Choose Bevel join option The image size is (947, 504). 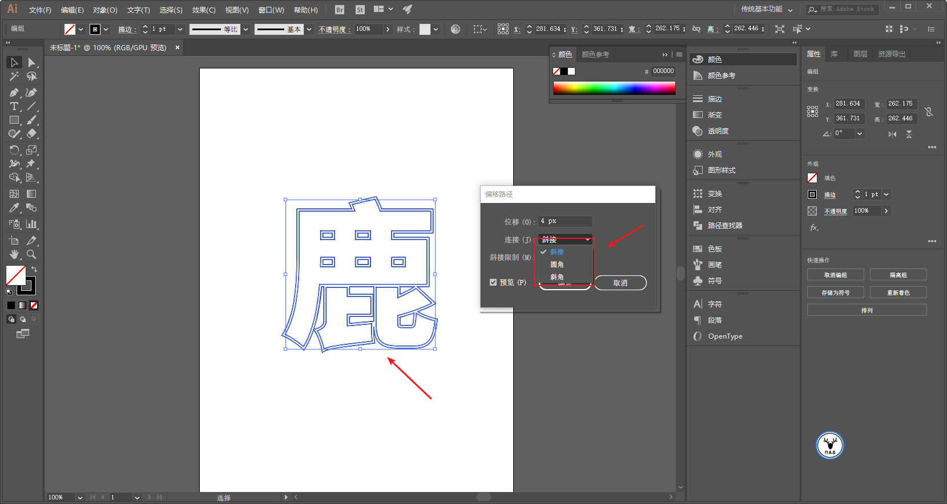pos(557,277)
